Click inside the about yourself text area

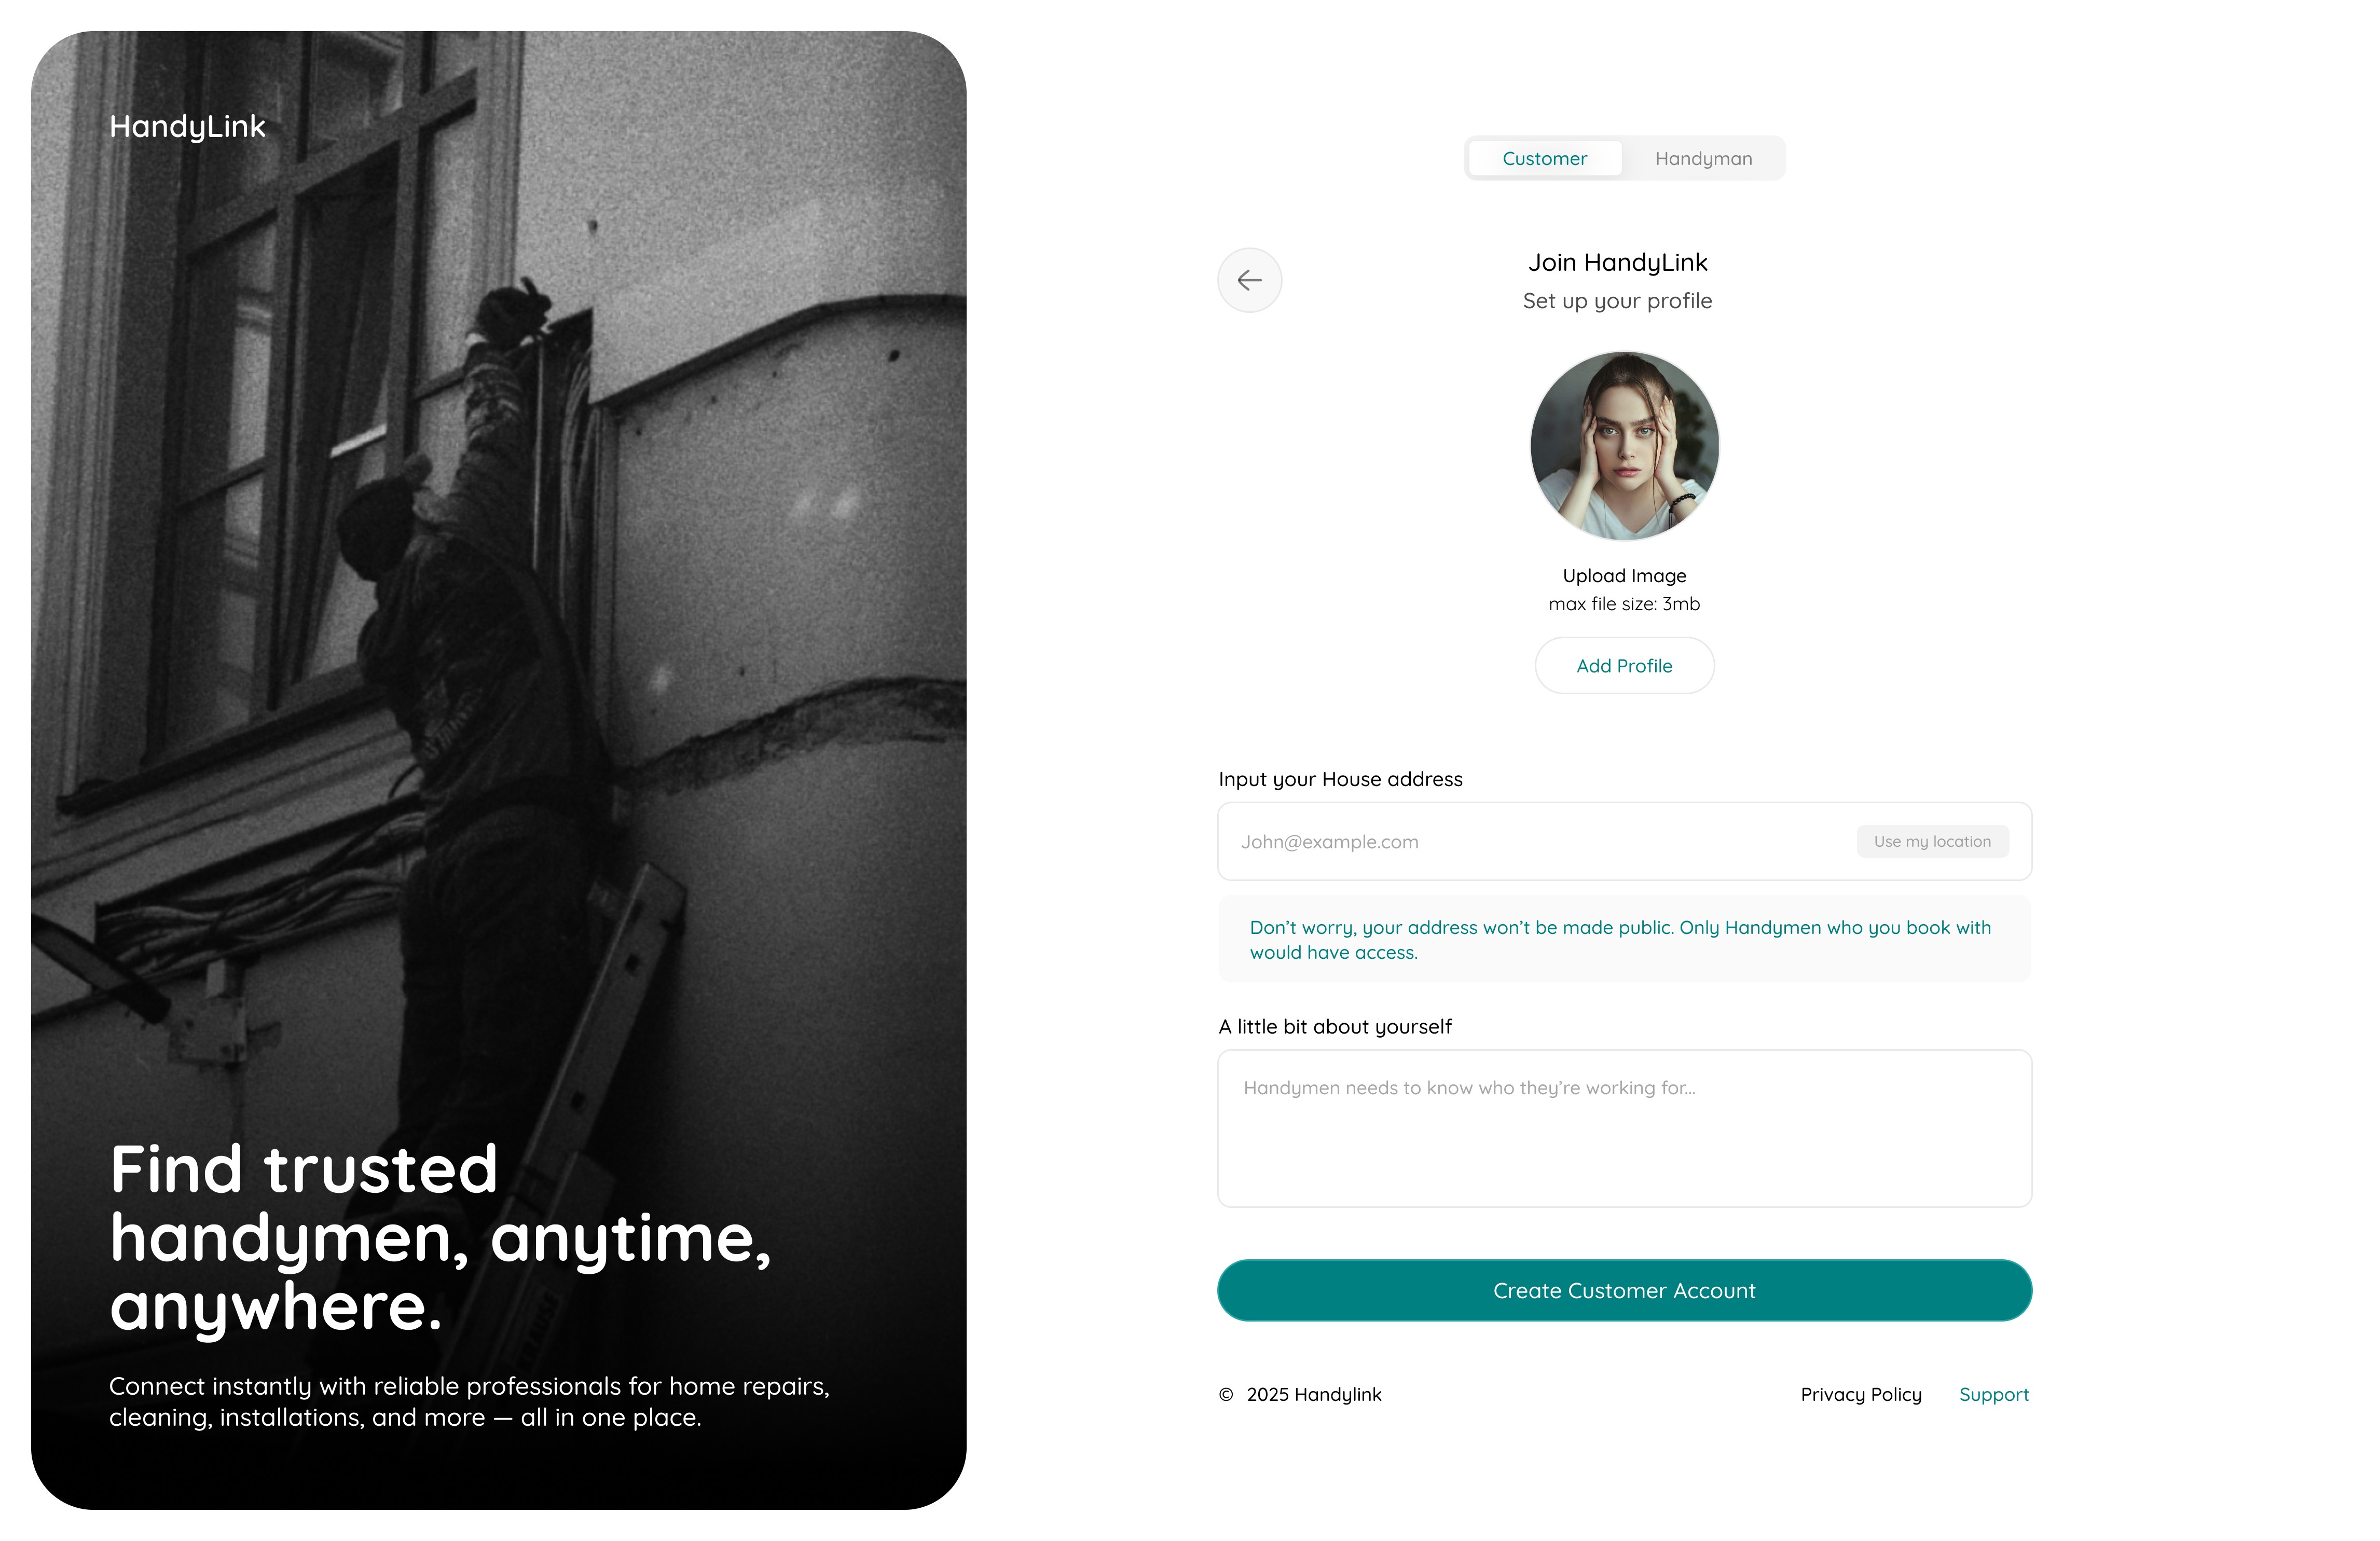(1624, 1128)
